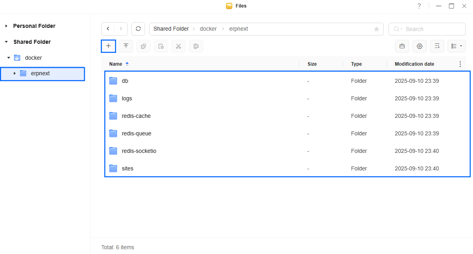Image resolution: width=473 pixels, height=254 pixels.
Task: Go back with the left arrow
Action: pyautogui.click(x=108, y=29)
